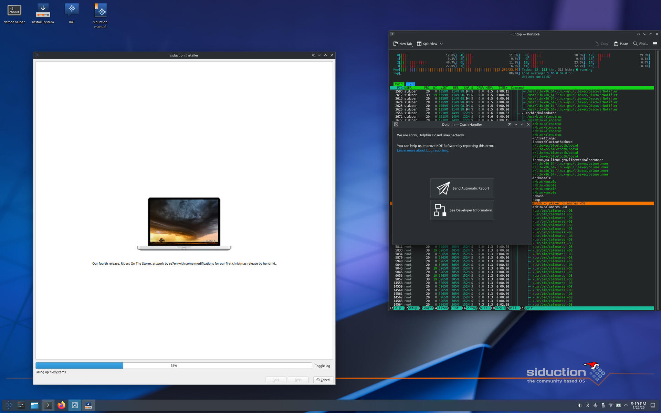Click the Crash Handler window title-bar icon

[396, 125]
